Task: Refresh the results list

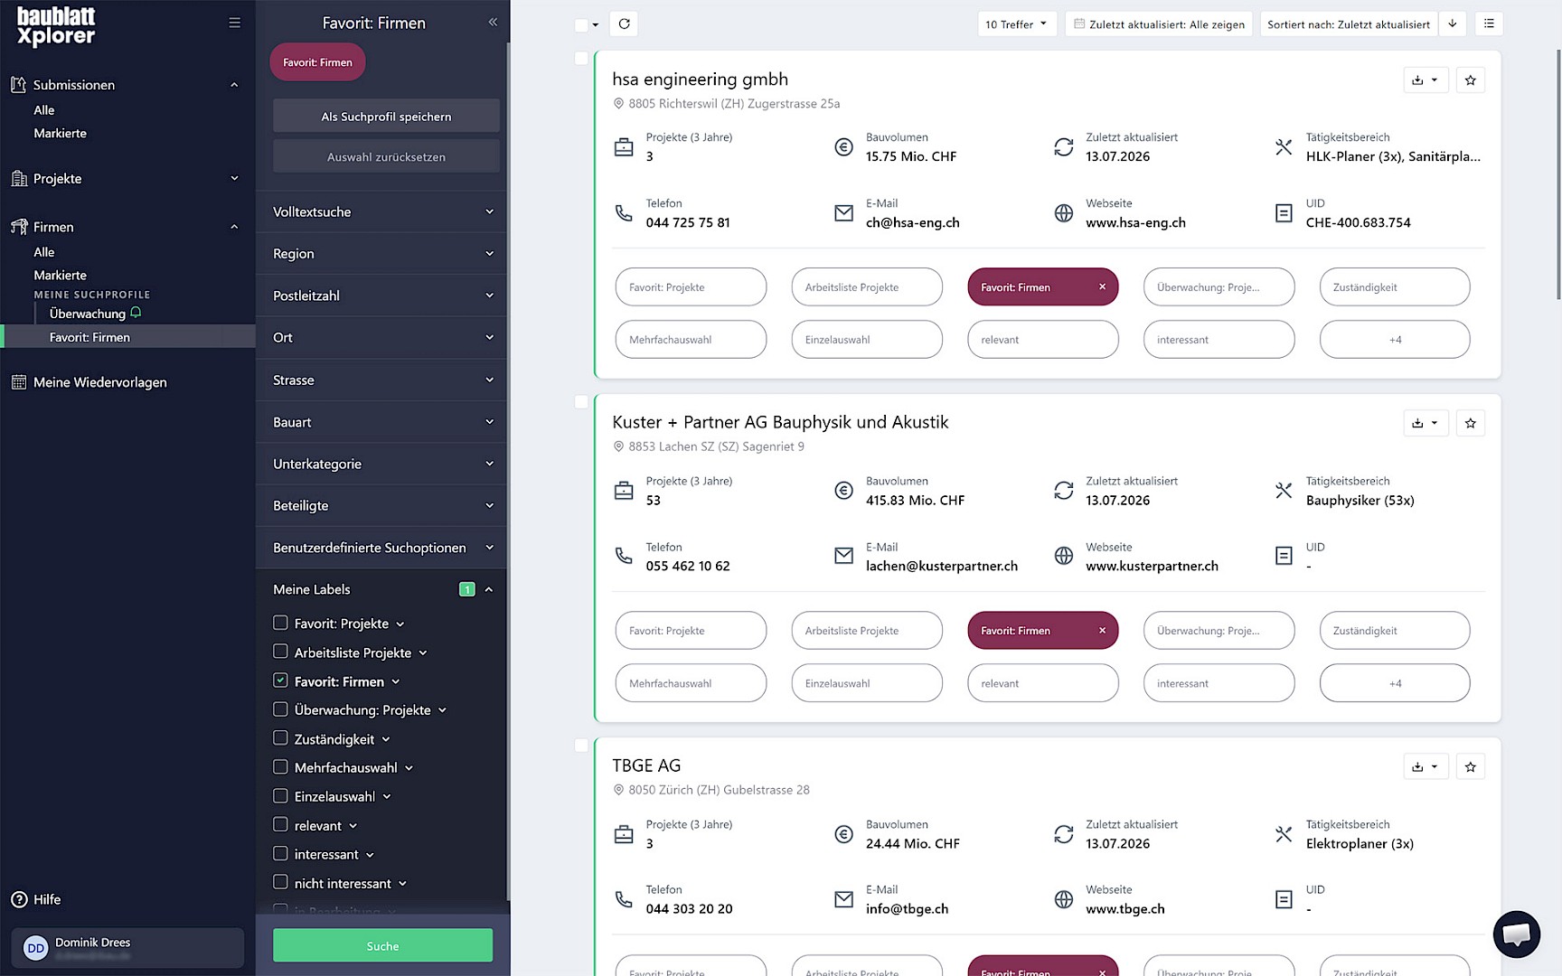Action: [x=624, y=24]
